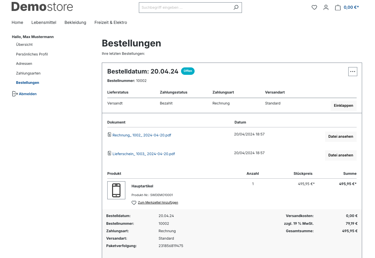View the Lieferschein file via Datei ansehen
Viewport: 375px width, 258px height.
pyautogui.click(x=341, y=155)
